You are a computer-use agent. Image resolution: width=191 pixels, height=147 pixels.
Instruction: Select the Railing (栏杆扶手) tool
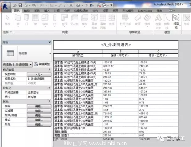click(125, 20)
